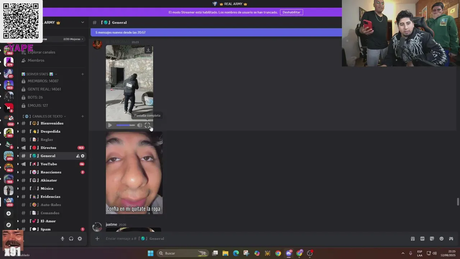Open the 'Miembros' list
The width and height of the screenshot is (460, 259).
click(x=36, y=60)
